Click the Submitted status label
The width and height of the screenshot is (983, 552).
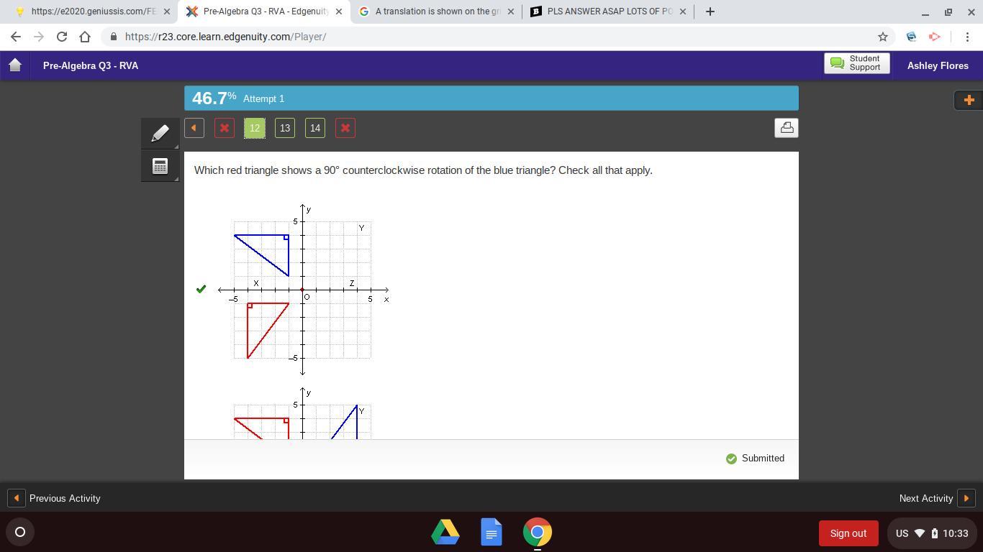tap(755, 459)
